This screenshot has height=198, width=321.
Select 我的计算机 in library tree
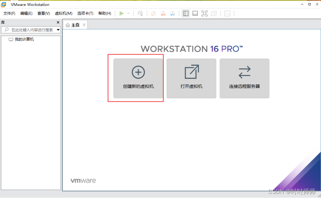tap(21, 39)
